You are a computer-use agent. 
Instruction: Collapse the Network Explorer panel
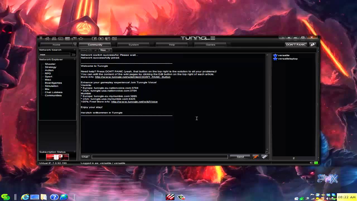tap(74, 59)
